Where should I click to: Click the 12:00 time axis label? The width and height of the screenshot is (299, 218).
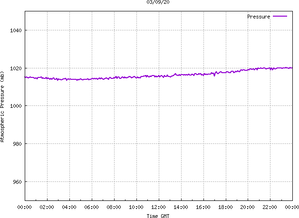coord(158,207)
